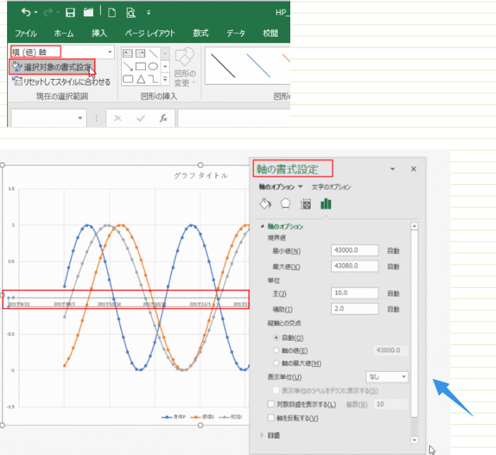Click the Print Preview icon in quick access toolbar

click(131, 12)
